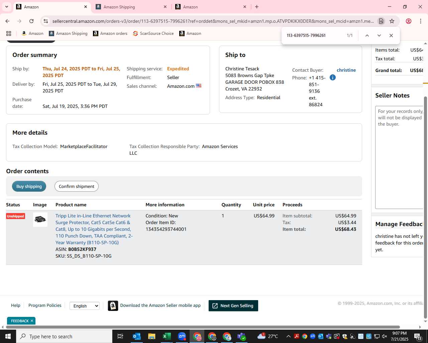Click the Windows search box
428x343 pixels.
pos(64,336)
